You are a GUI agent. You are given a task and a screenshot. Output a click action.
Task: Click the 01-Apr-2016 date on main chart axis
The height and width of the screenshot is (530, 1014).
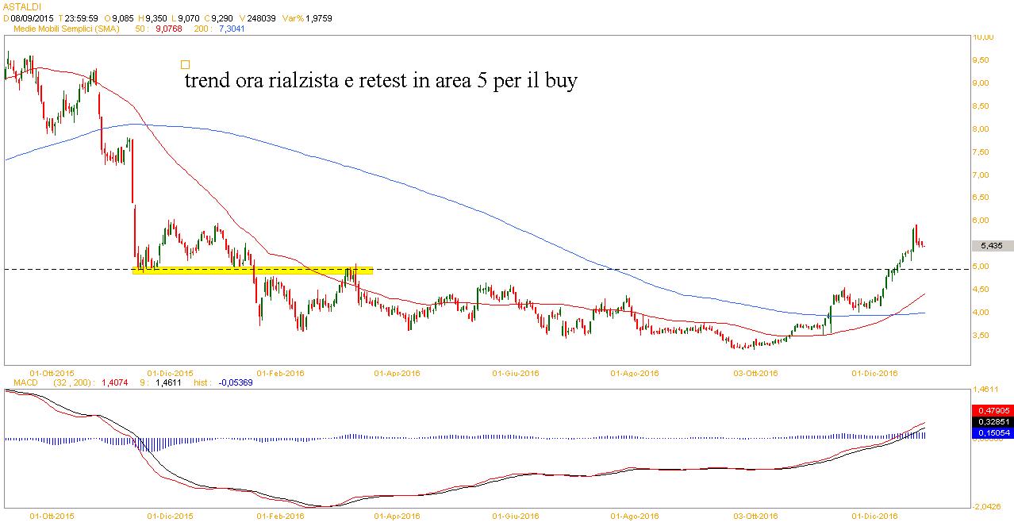coord(397,372)
